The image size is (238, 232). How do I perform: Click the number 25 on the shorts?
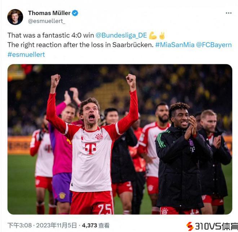tap(105, 209)
